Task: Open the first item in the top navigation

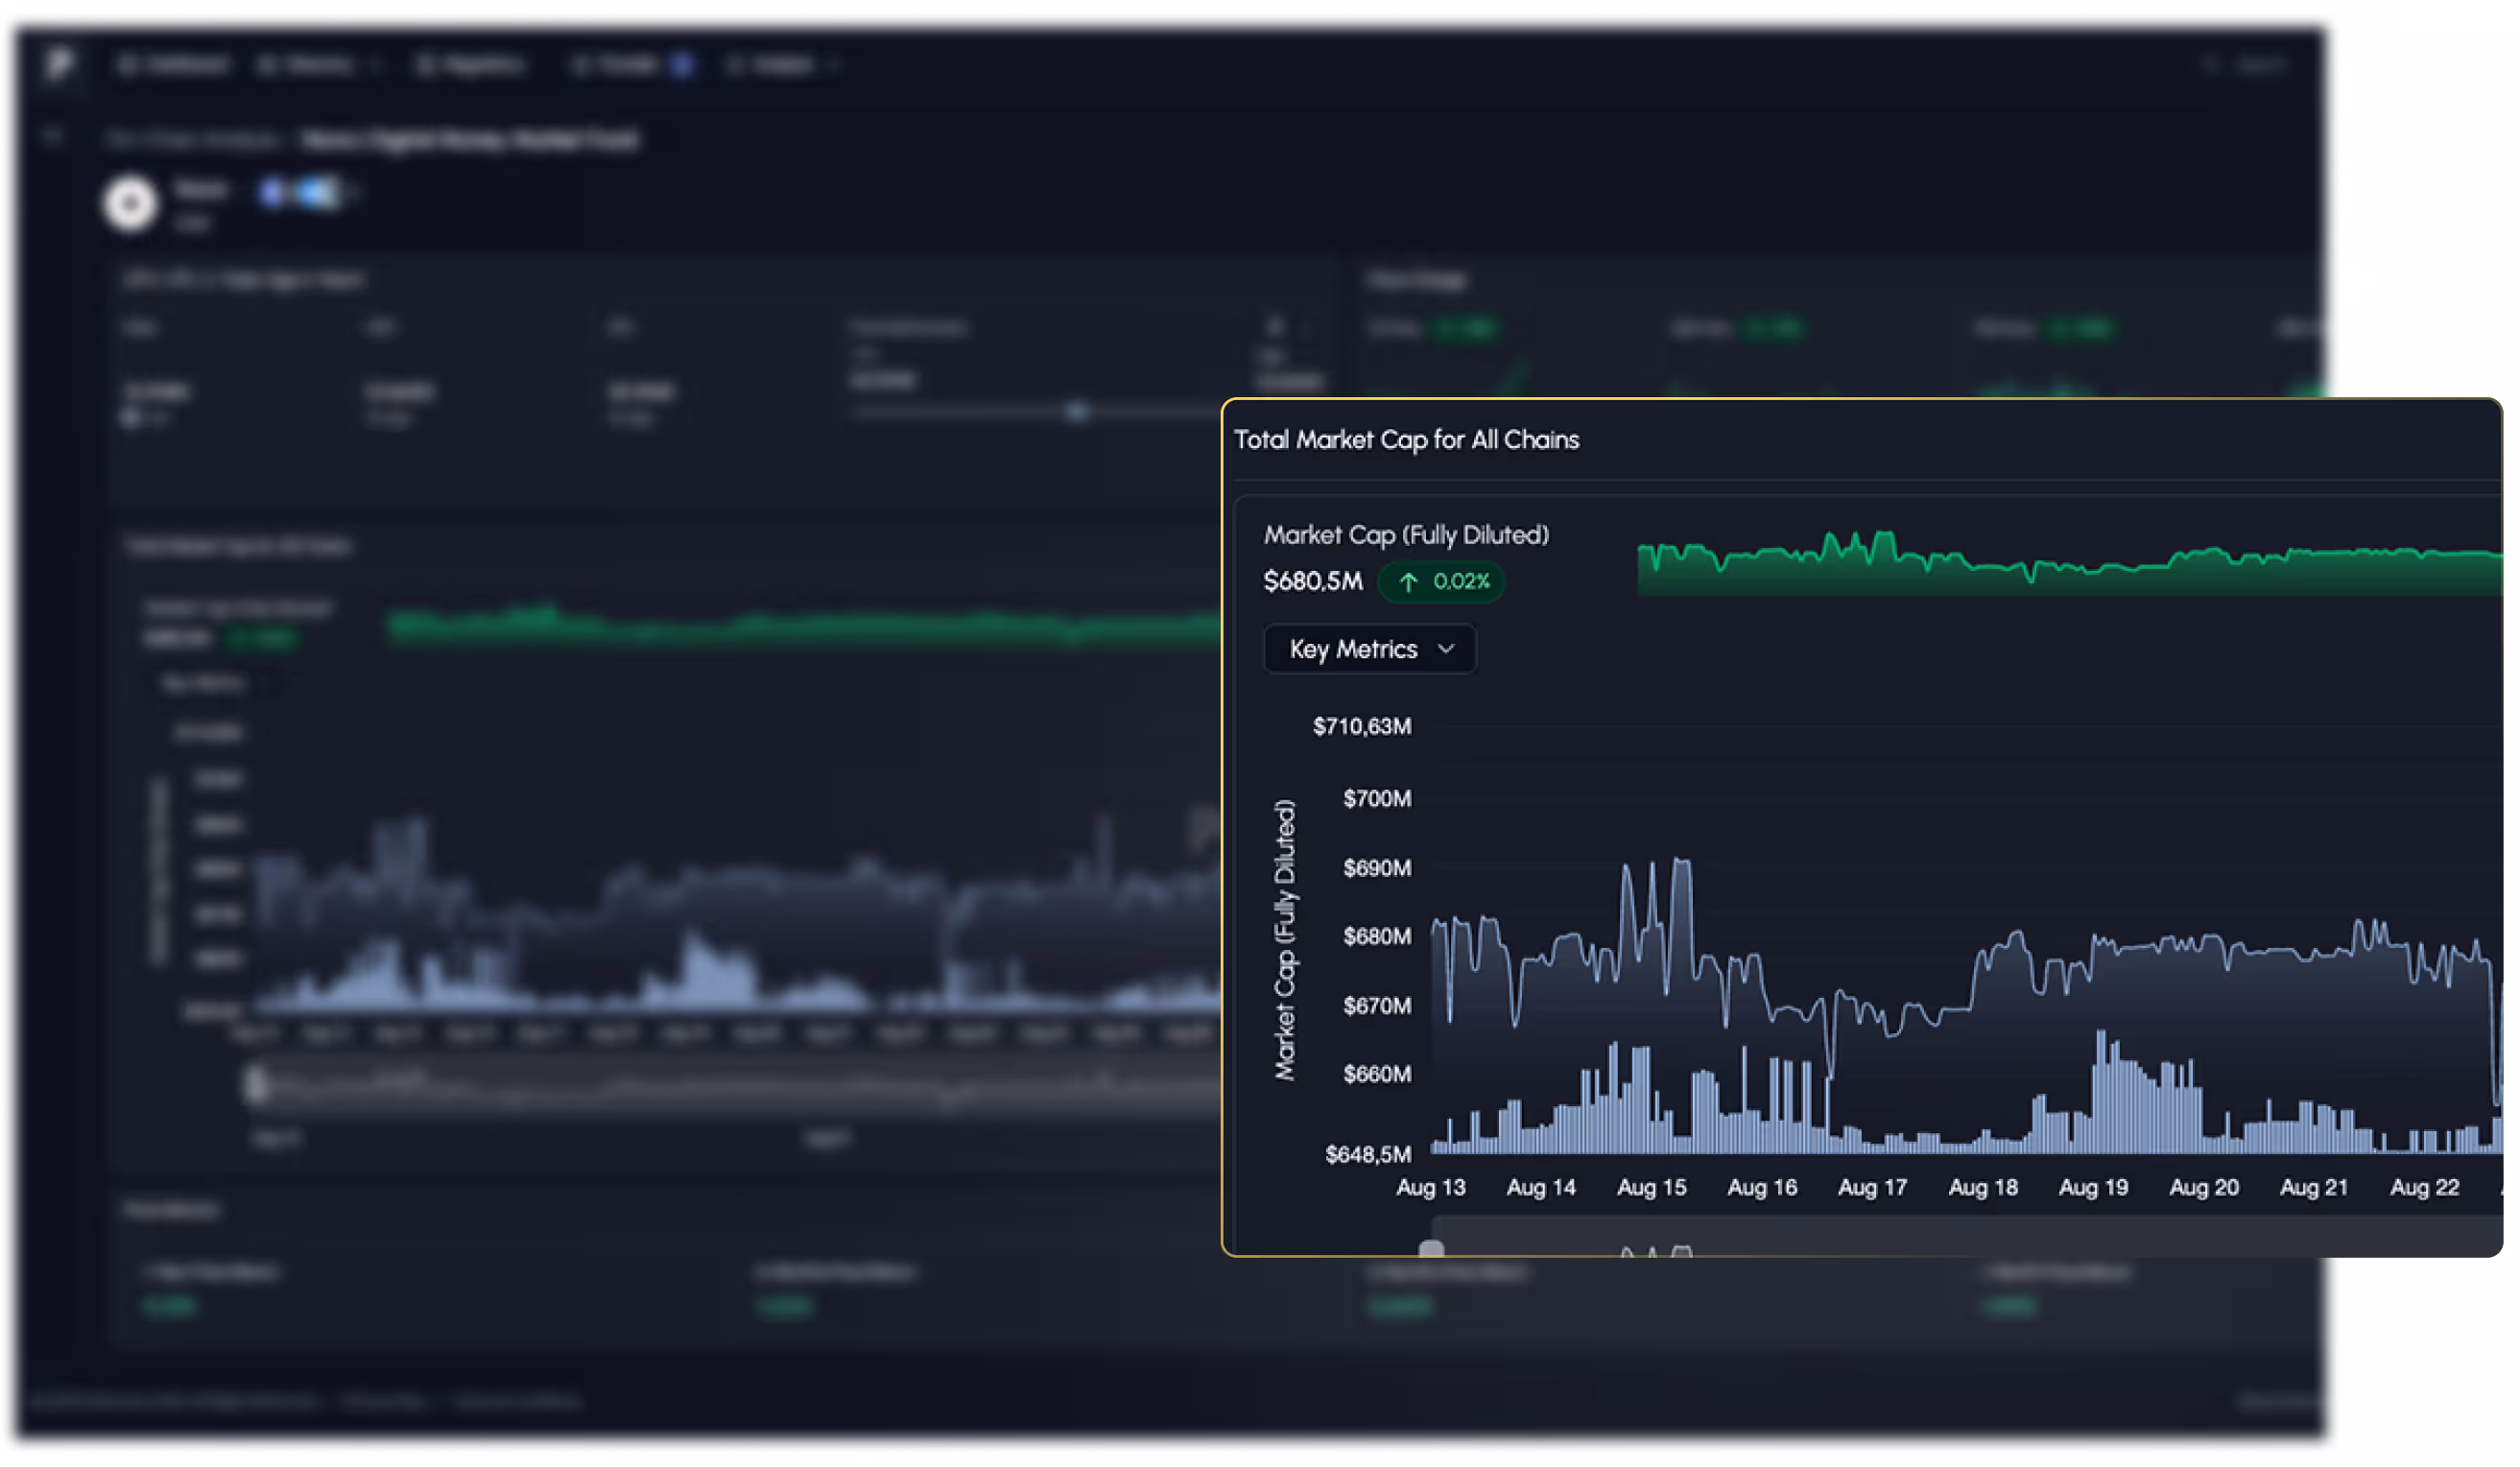Action: [173, 65]
